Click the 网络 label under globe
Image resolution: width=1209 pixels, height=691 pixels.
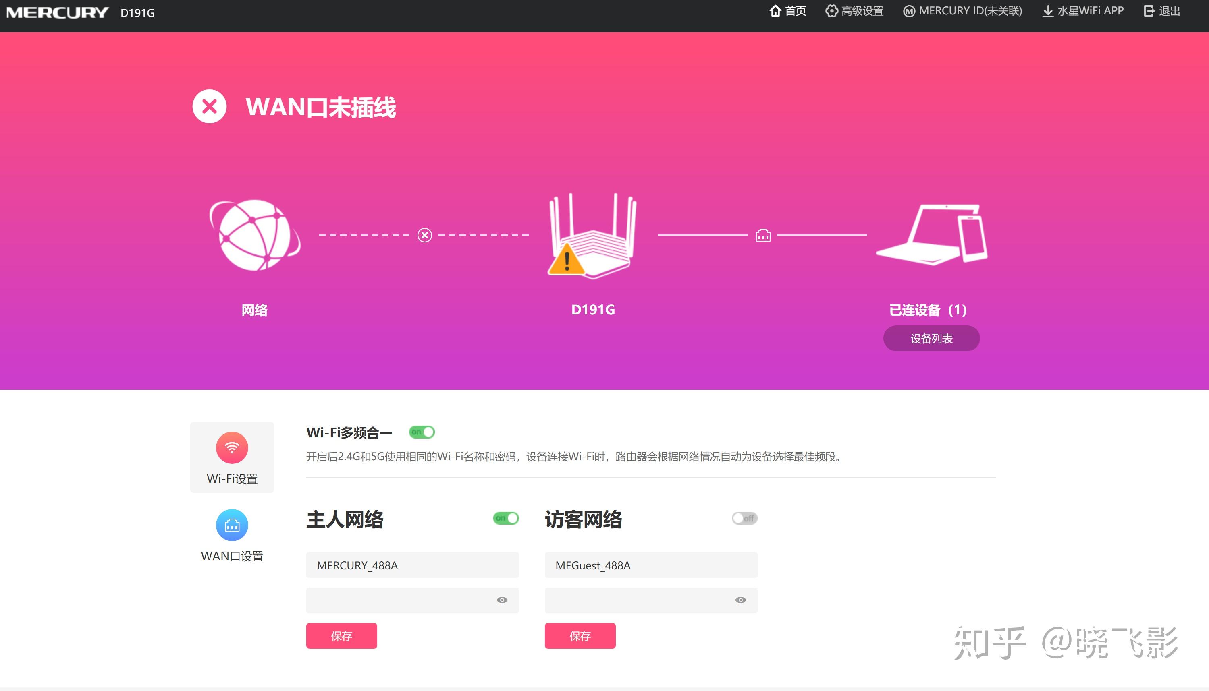pos(255,310)
